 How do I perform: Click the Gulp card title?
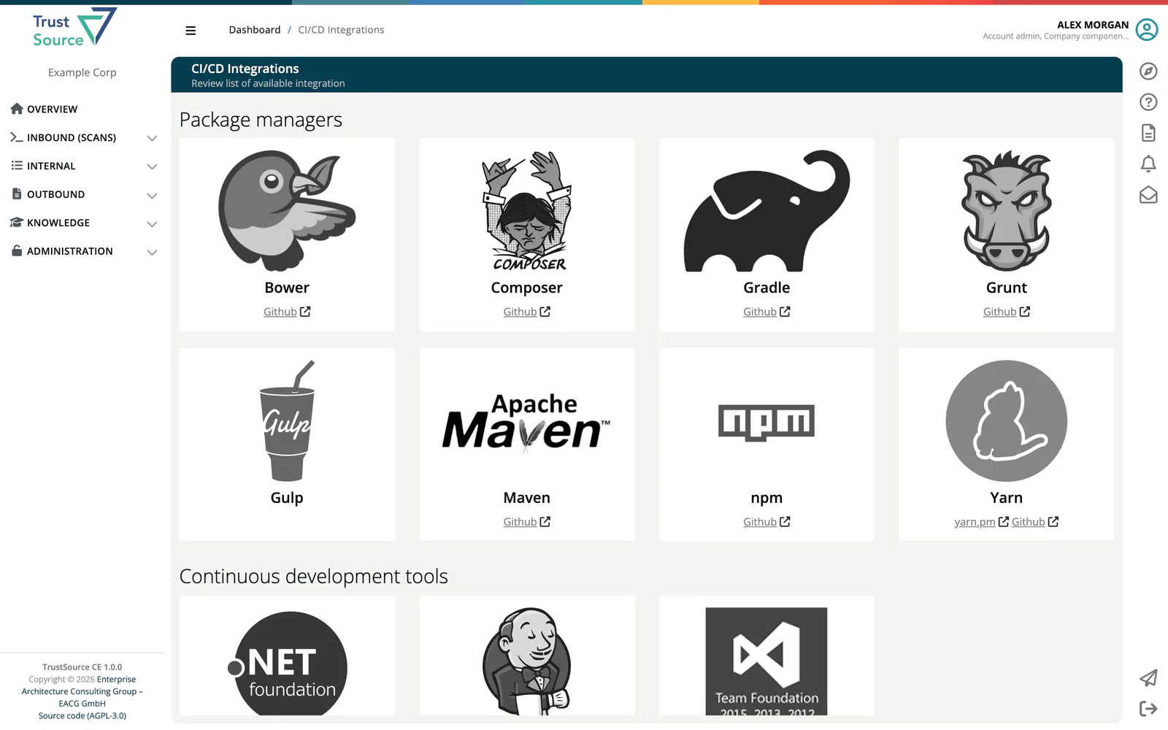click(287, 498)
